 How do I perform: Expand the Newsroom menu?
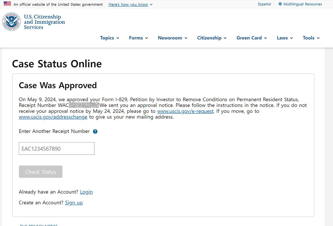173,38
